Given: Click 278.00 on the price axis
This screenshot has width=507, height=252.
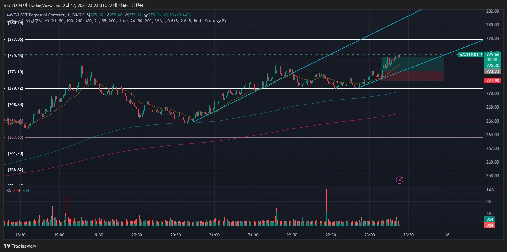Looking at the screenshot, I should (x=492, y=39).
